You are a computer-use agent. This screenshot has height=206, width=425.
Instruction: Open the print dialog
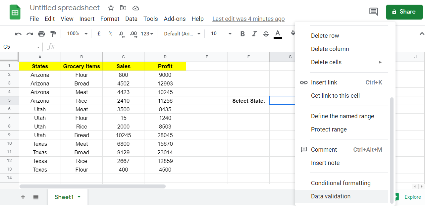click(41, 33)
